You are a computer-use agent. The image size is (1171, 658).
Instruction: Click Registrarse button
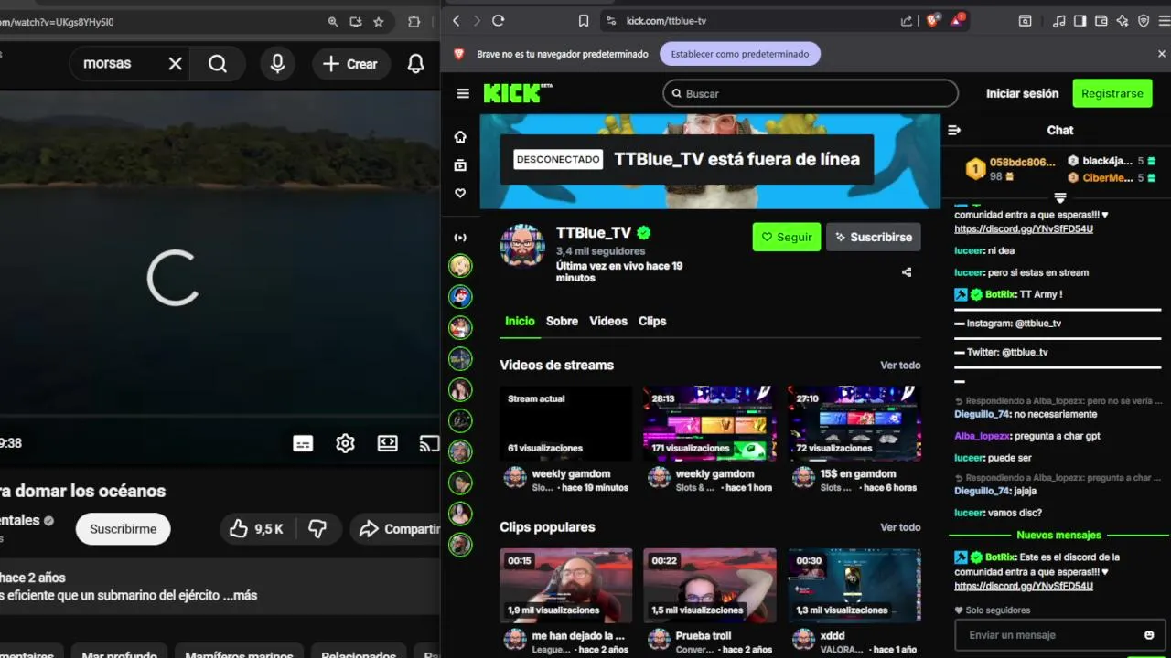tap(1112, 93)
